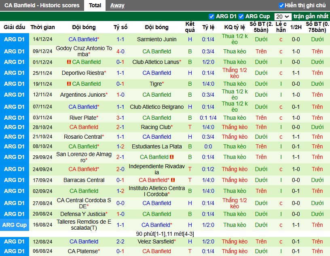Click the 'Giải đấu' column header
The image size is (330, 256).
click(14, 27)
